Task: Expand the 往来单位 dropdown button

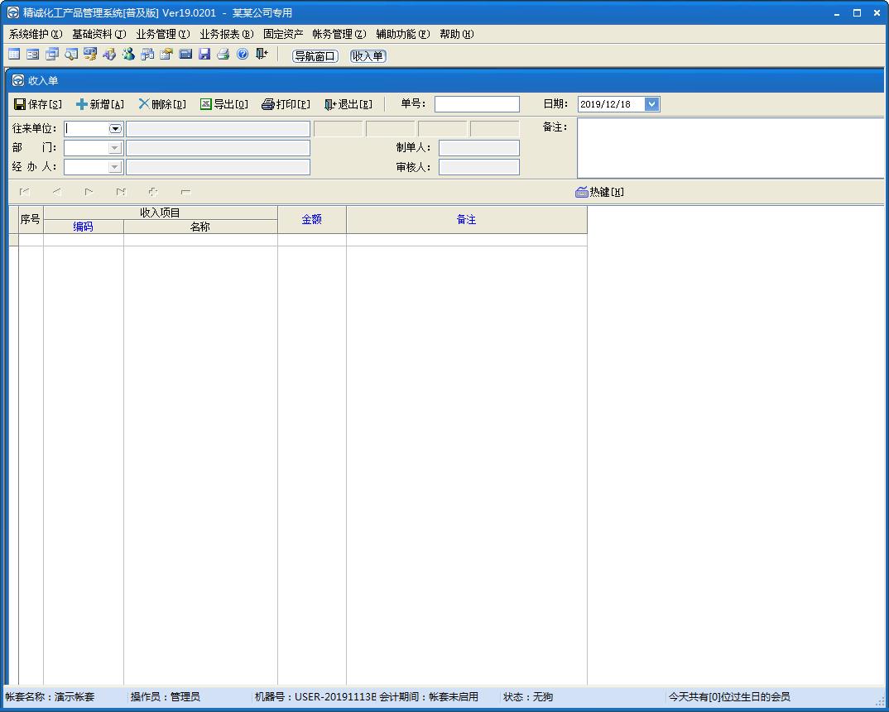Action: pyautogui.click(x=115, y=129)
